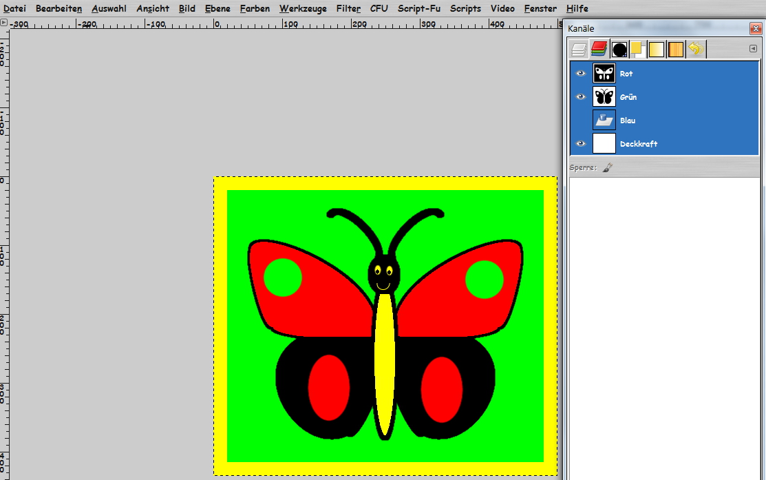This screenshot has width=766, height=480.
Task: Open the Farben menu
Action: click(x=255, y=9)
